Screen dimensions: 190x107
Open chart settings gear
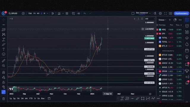click(160, 13)
